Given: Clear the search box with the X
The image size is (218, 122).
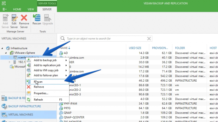Looking at the screenshot, I should (x=149, y=38).
